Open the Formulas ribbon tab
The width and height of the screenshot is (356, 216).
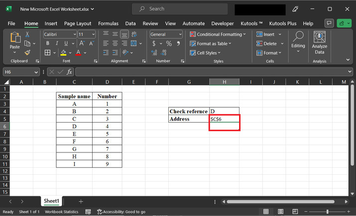click(108, 23)
